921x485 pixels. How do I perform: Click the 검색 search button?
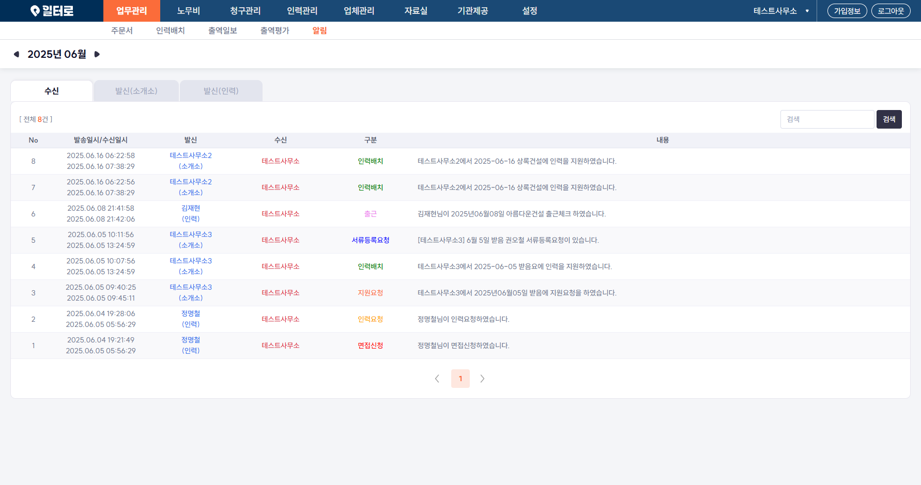889,119
